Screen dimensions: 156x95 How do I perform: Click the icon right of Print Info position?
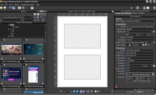pos(154,66)
